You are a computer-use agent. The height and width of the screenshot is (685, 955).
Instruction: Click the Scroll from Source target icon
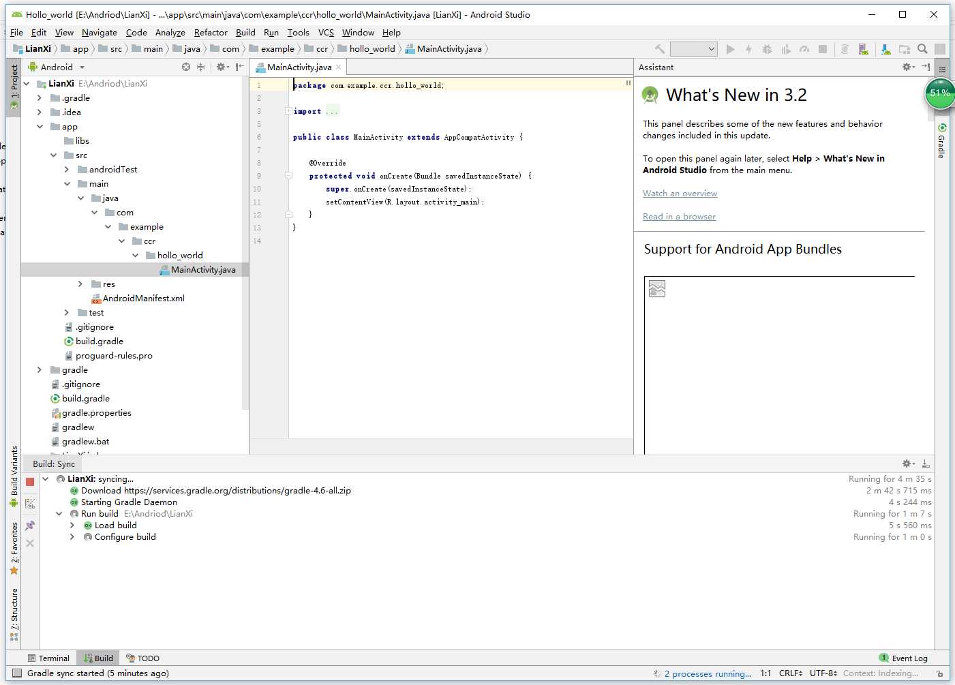(x=186, y=67)
